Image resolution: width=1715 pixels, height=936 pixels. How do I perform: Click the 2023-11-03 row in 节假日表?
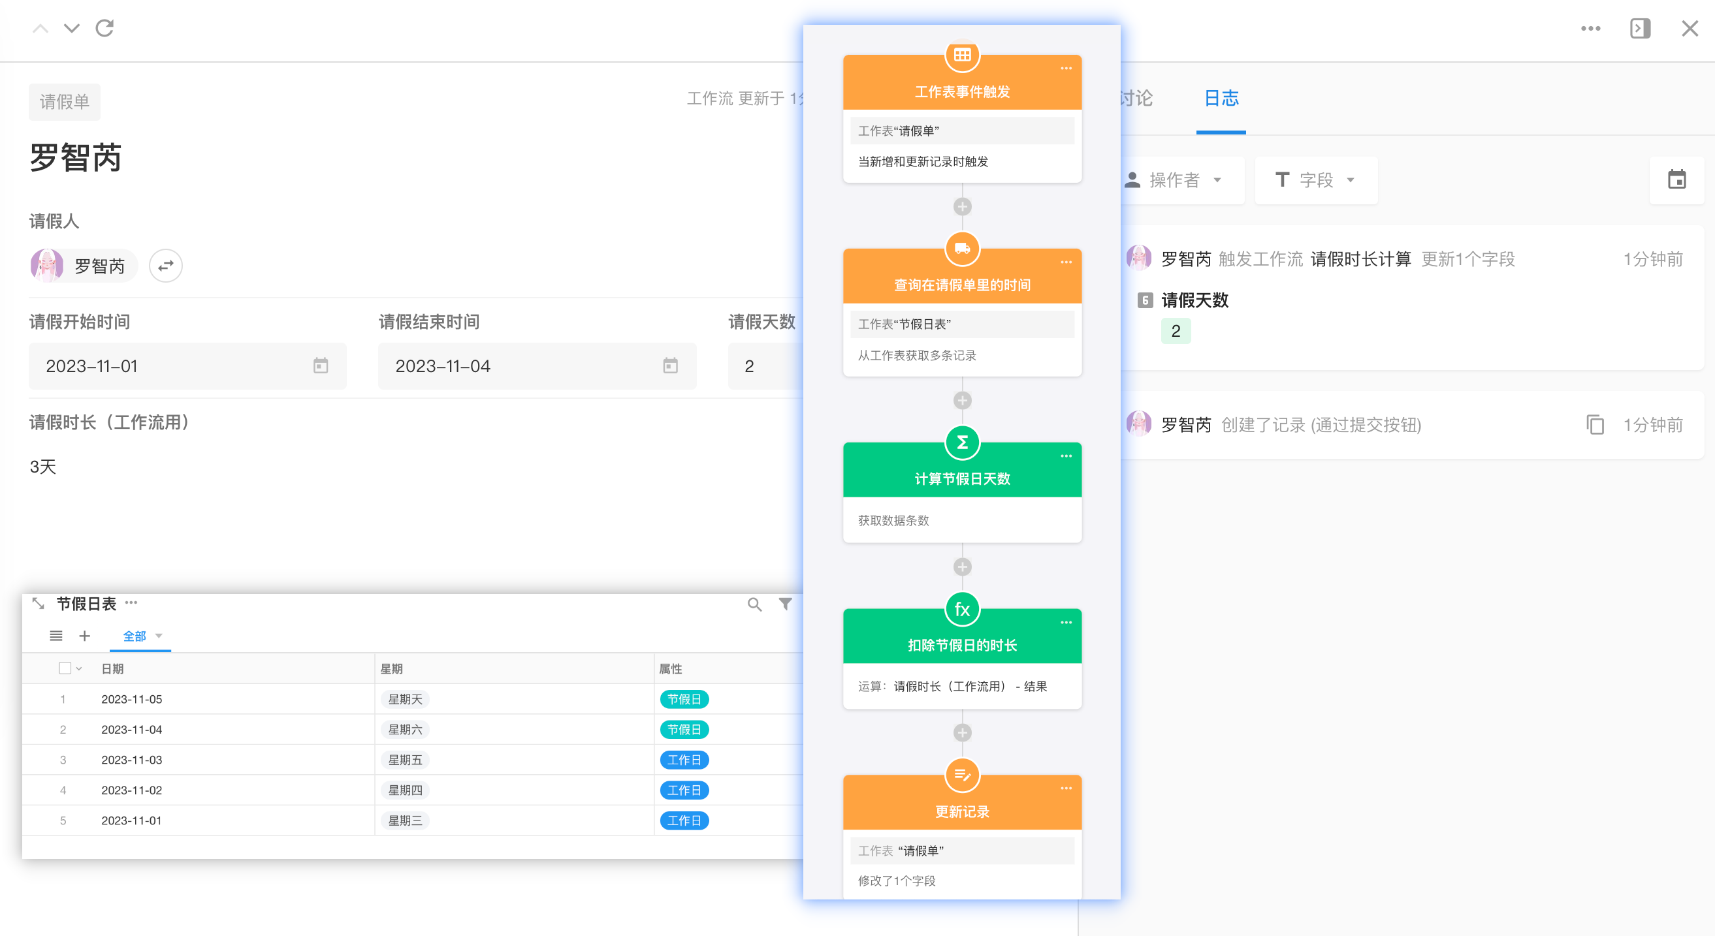(x=132, y=760)
